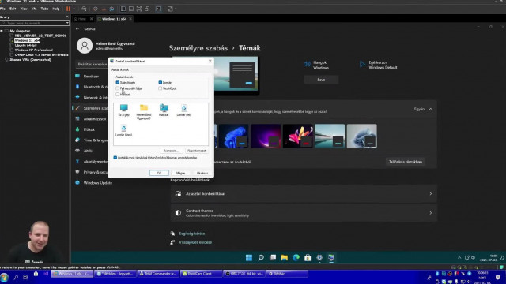The width and height of the screenshot is (506, 284).
Task: Select the colorful flower theme thumbnail
Action: (297, 136)
